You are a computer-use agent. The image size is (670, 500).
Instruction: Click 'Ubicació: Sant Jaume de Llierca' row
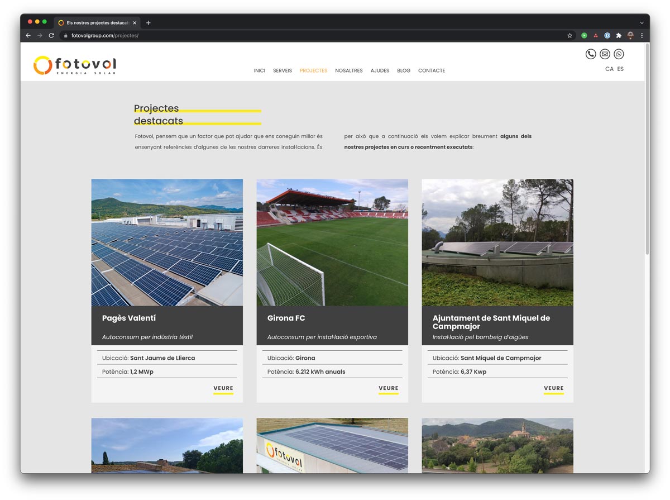(167, 358)
